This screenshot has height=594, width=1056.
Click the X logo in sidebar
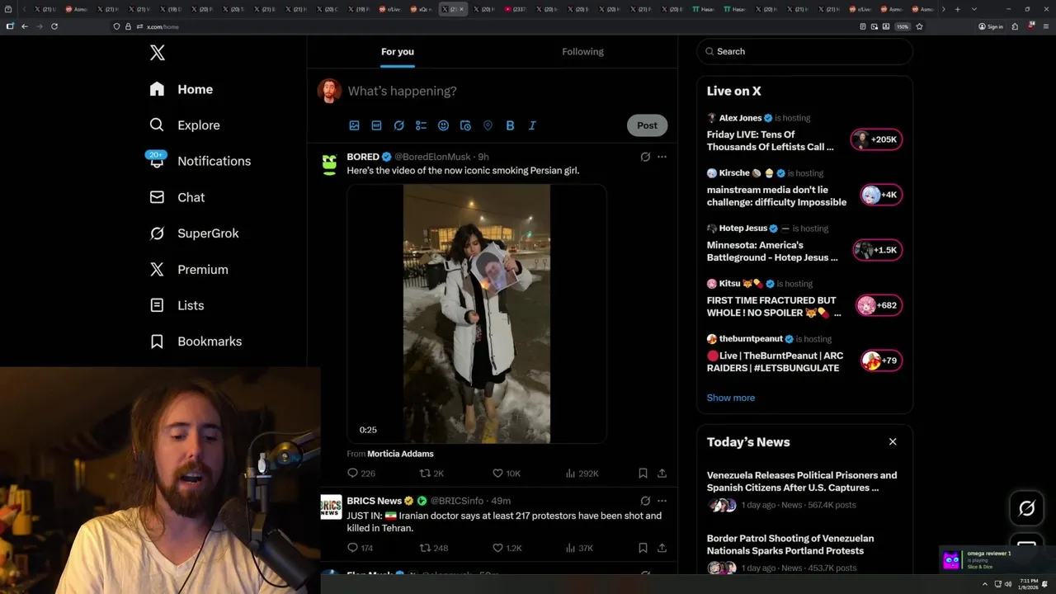click(x=158, y=53)
